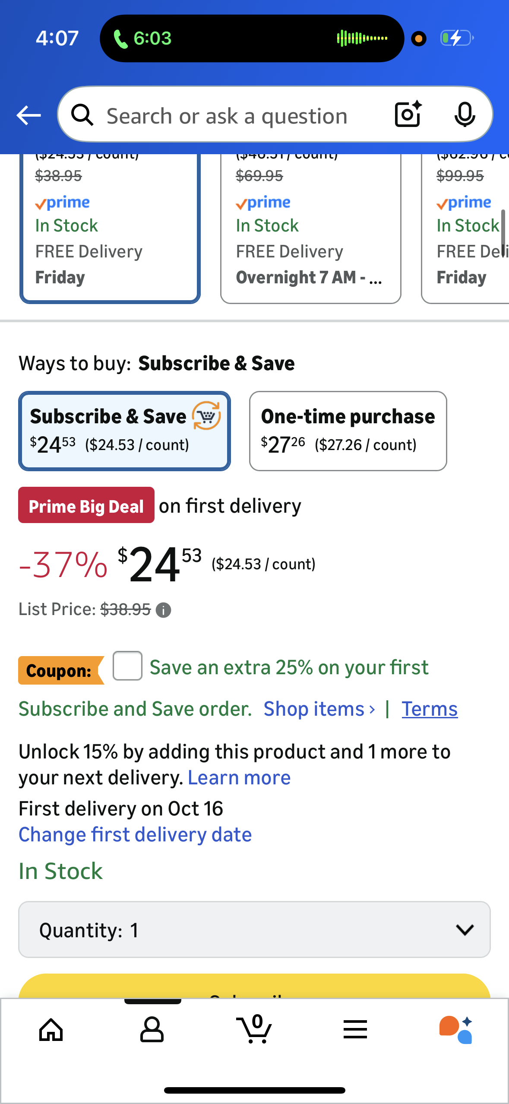Select One-time purchase option
The width and height of the screenshot is (509, 1104).
click(x=348, y=431)
